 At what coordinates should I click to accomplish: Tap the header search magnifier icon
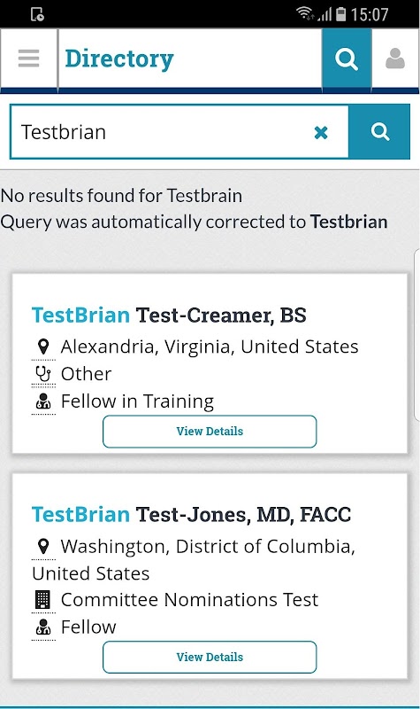(347, 58)
